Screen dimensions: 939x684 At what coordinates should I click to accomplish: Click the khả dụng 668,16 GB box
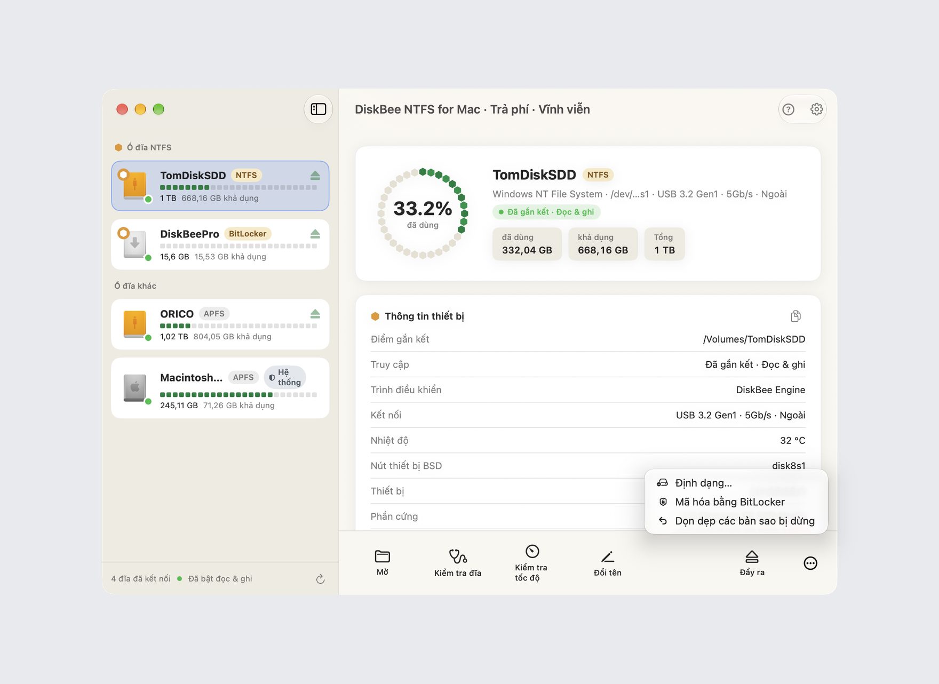[603, 244]
